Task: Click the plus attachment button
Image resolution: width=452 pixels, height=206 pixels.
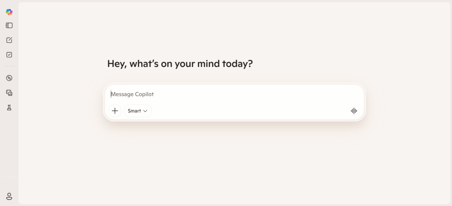Action: tap(115, 111)
